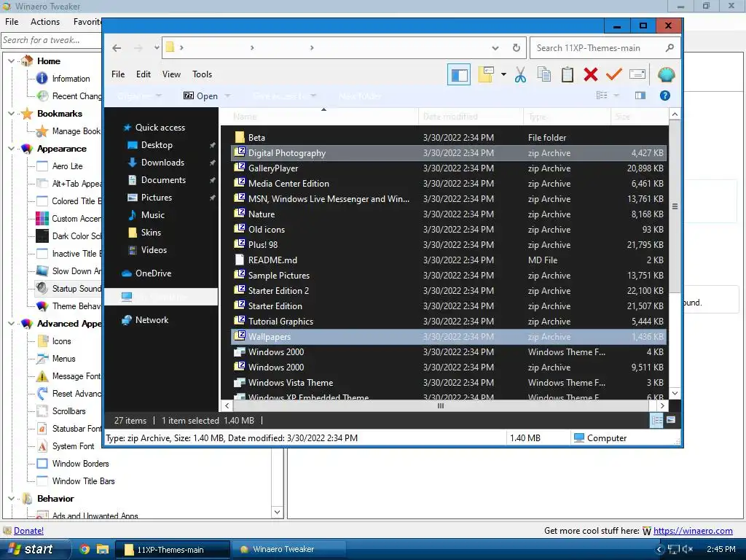This screenshot has height=560, width=746.
Task: Click the blue Help question mark icon
Action: (x=664, y=96)
